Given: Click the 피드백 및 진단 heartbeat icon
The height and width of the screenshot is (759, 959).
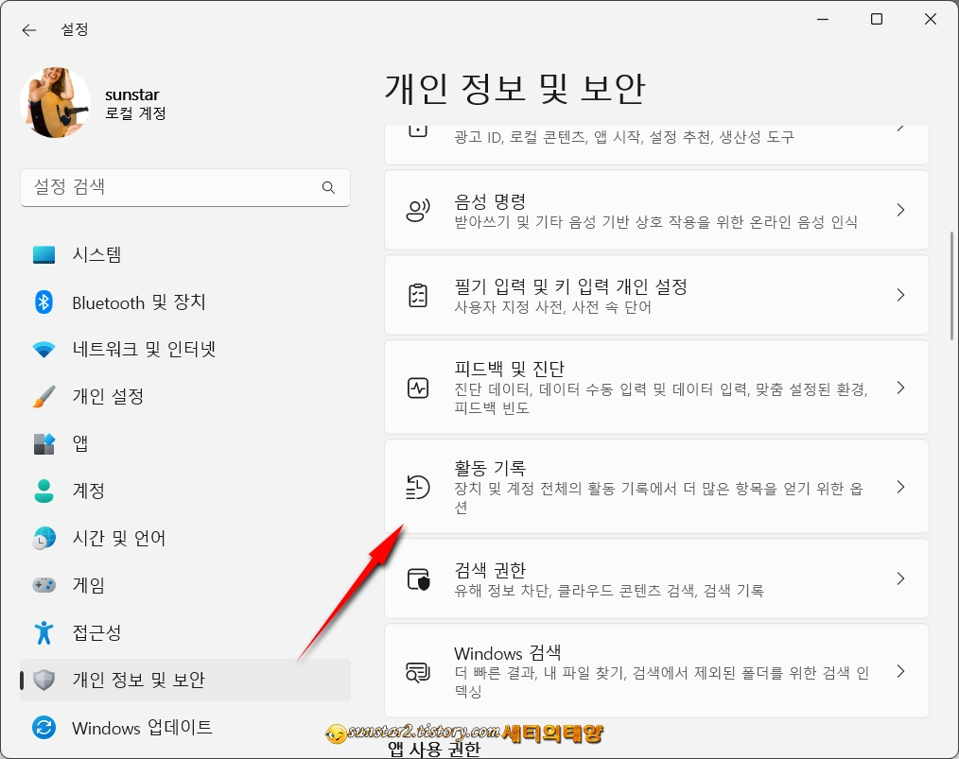Looking at the screenshot, I should pyautogui.click(x=418, y=386).
